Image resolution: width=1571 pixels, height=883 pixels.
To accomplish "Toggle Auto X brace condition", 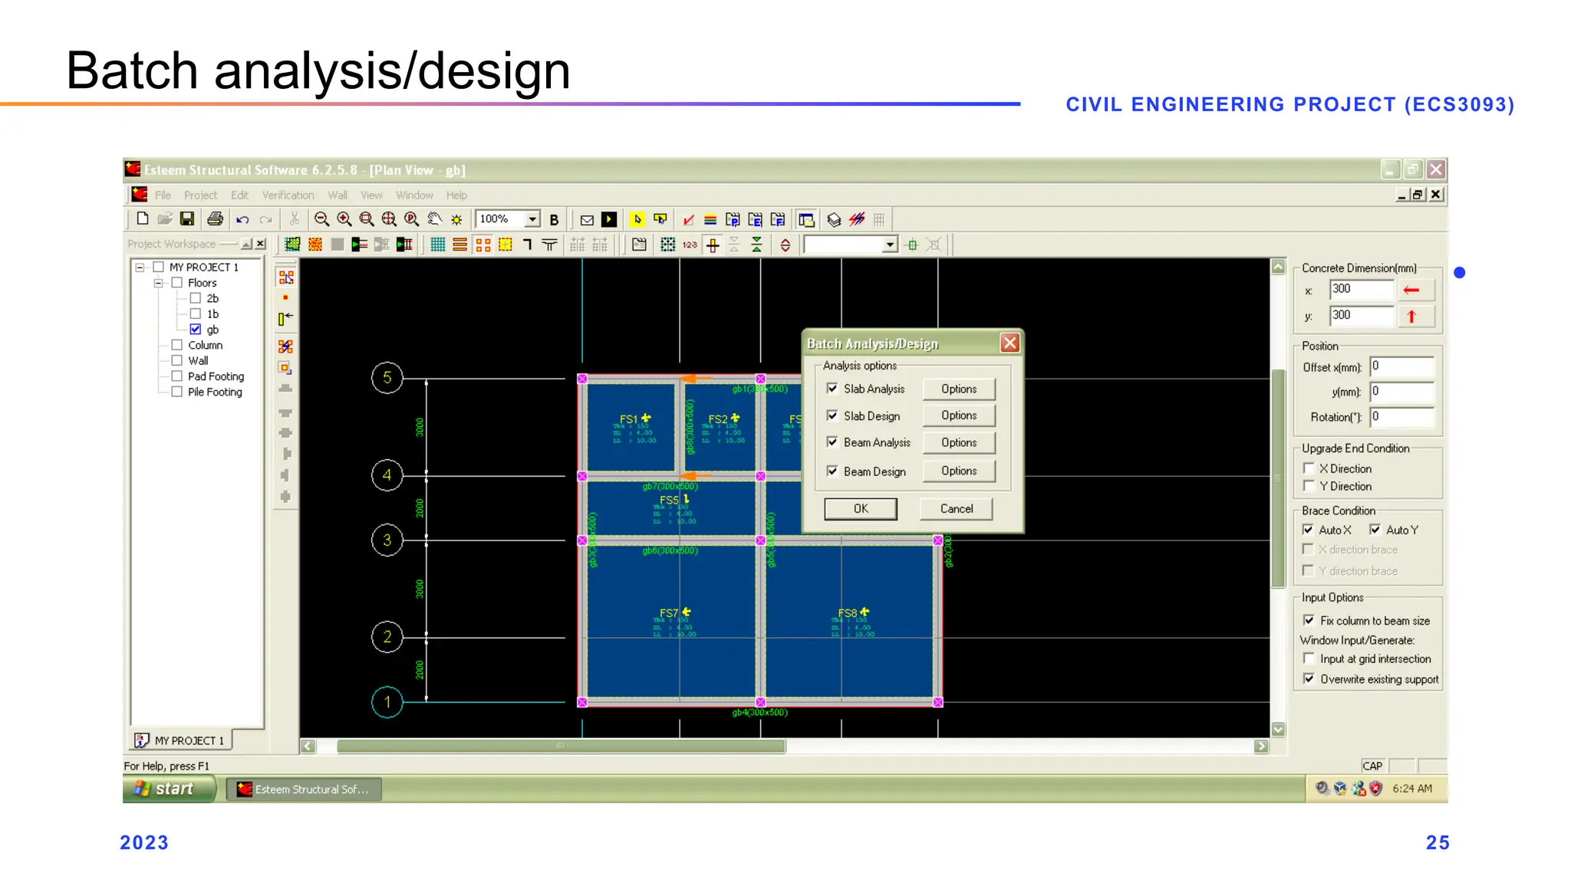I will click(x=1308, y=530).
